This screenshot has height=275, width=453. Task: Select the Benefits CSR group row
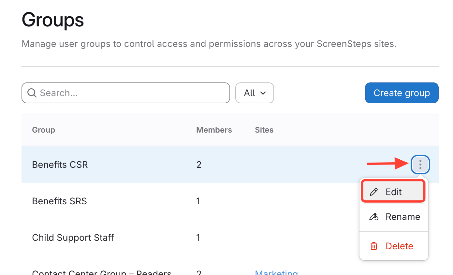(x=60, y=165)
